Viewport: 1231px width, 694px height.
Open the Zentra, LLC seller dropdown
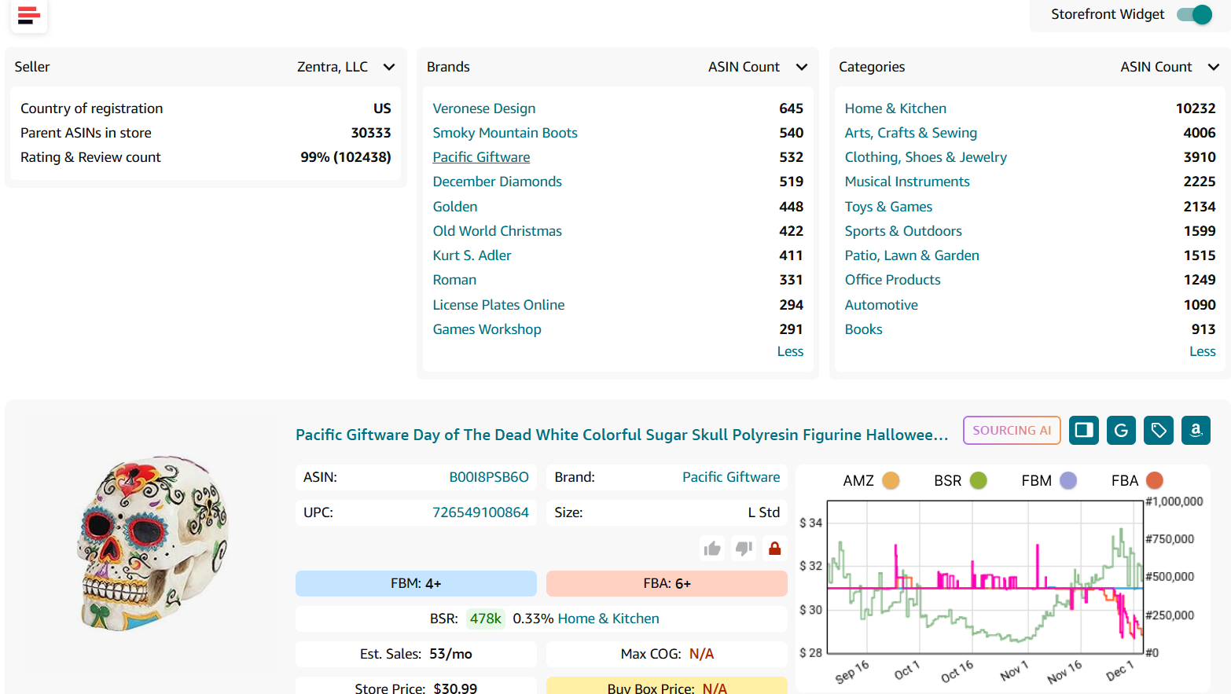389,67
